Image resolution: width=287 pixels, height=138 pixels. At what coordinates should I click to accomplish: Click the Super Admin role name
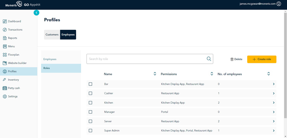point(112,130)
